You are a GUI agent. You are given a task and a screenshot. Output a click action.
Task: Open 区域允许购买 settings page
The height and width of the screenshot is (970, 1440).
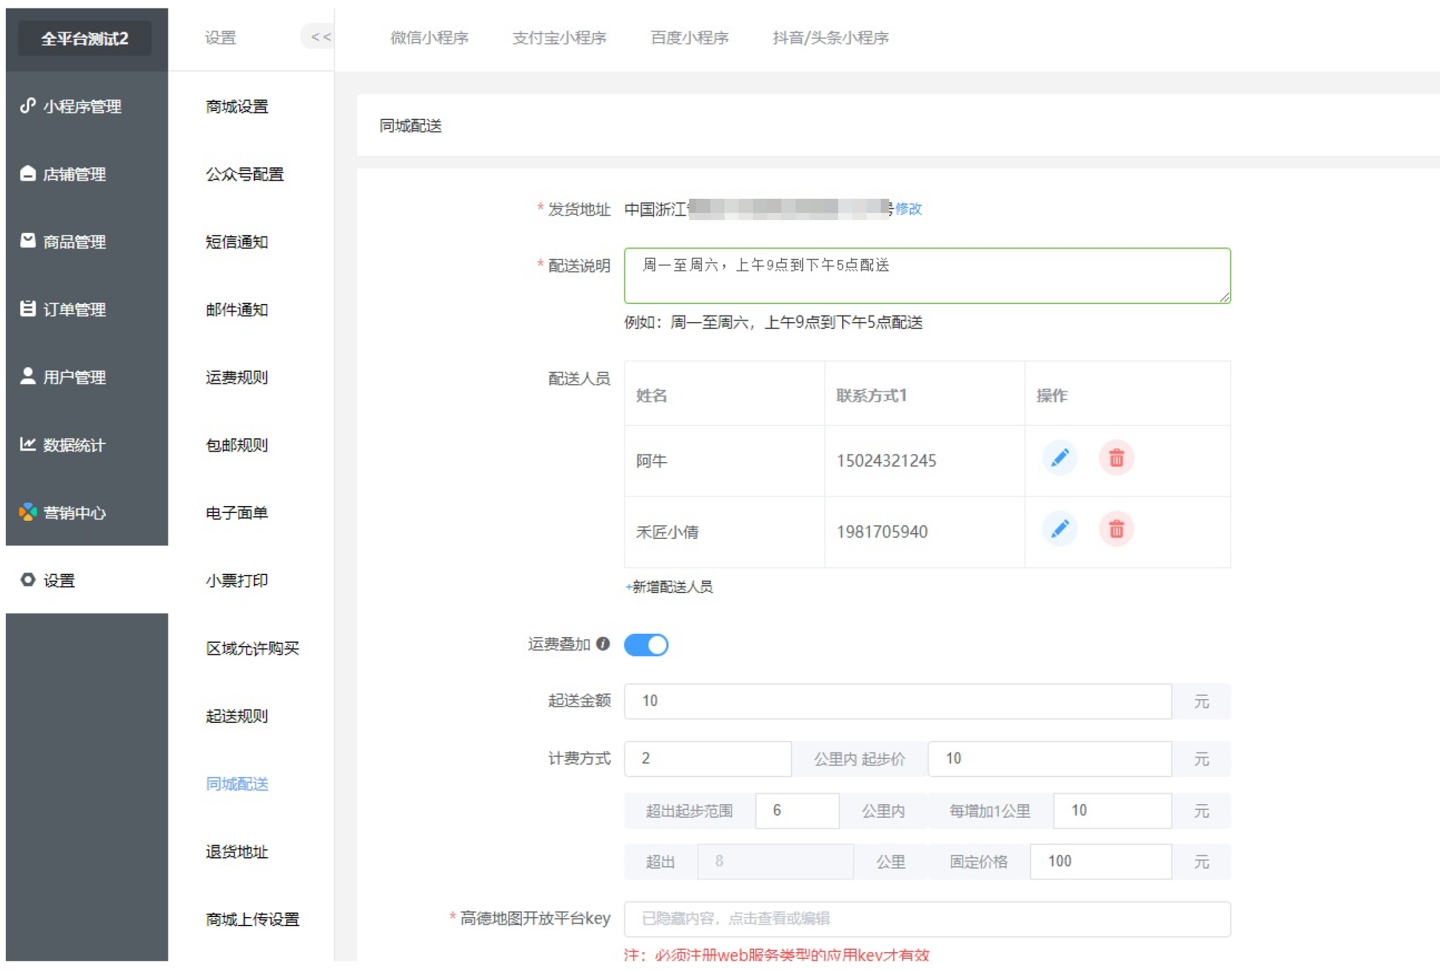pyautogui.click(x=252, y=648)
